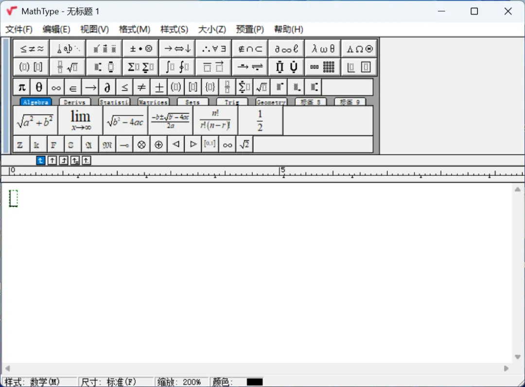Select the decimal tab stop
Screen dimensions: 525x387
(x=87, y=161)
